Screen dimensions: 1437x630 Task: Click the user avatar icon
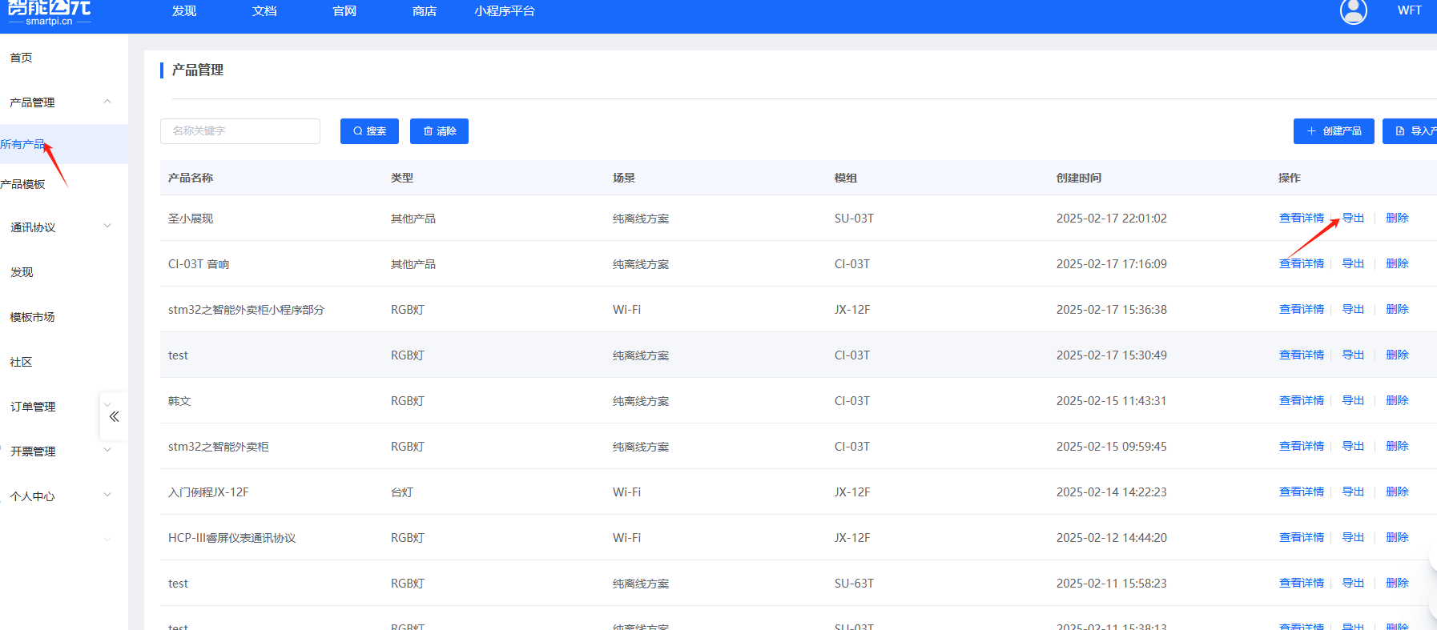pos(1353,11)
